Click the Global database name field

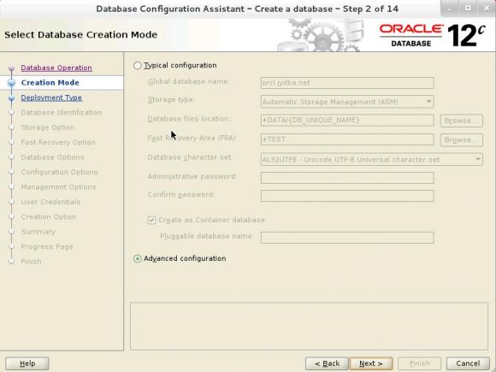(x=347, y=83)
